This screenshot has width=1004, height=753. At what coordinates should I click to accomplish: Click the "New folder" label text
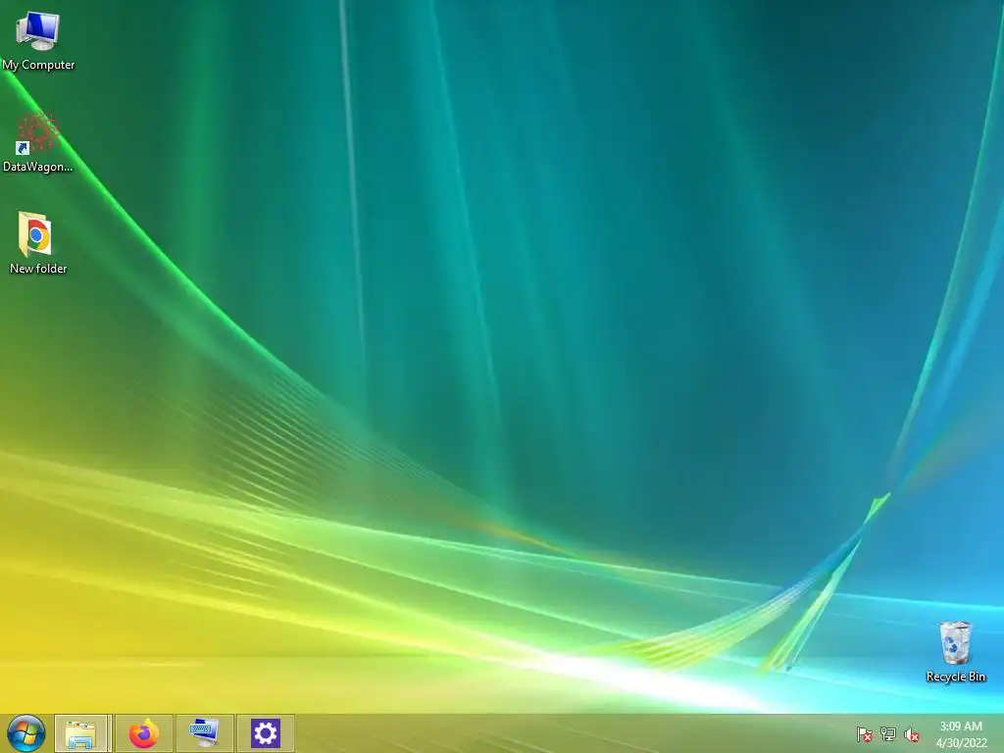(38, 269)
